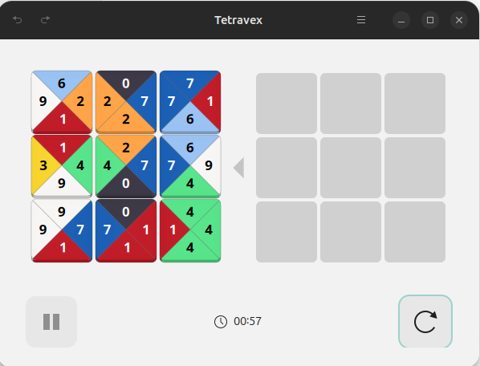Click the left-pointing arrow between the boards
Image resolution: width=480 pixels, height=366 pixels.
click(x=239, y=168)
